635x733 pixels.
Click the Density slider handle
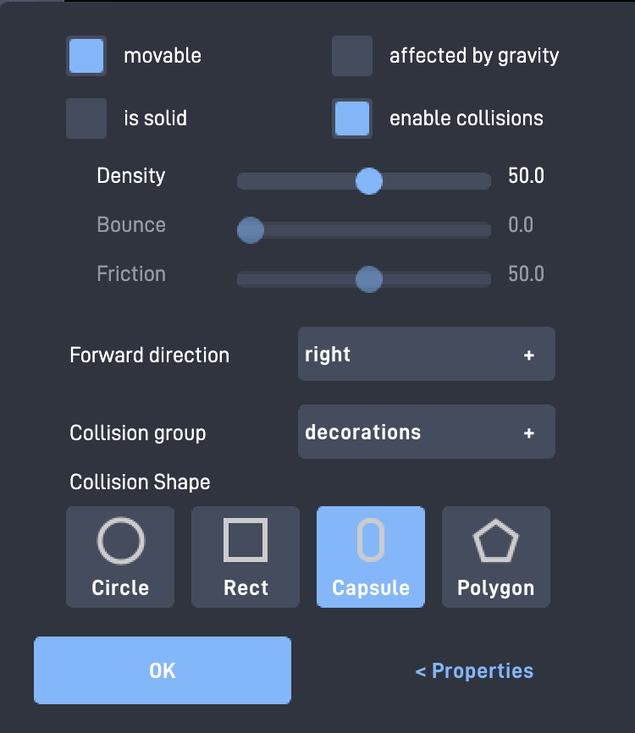pyautogui.click(x=369, y=181)
